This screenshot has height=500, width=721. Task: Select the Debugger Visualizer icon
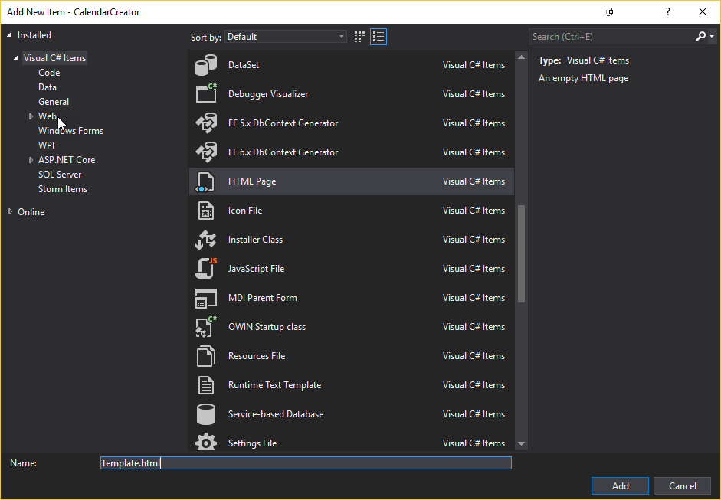coord(206,94)
